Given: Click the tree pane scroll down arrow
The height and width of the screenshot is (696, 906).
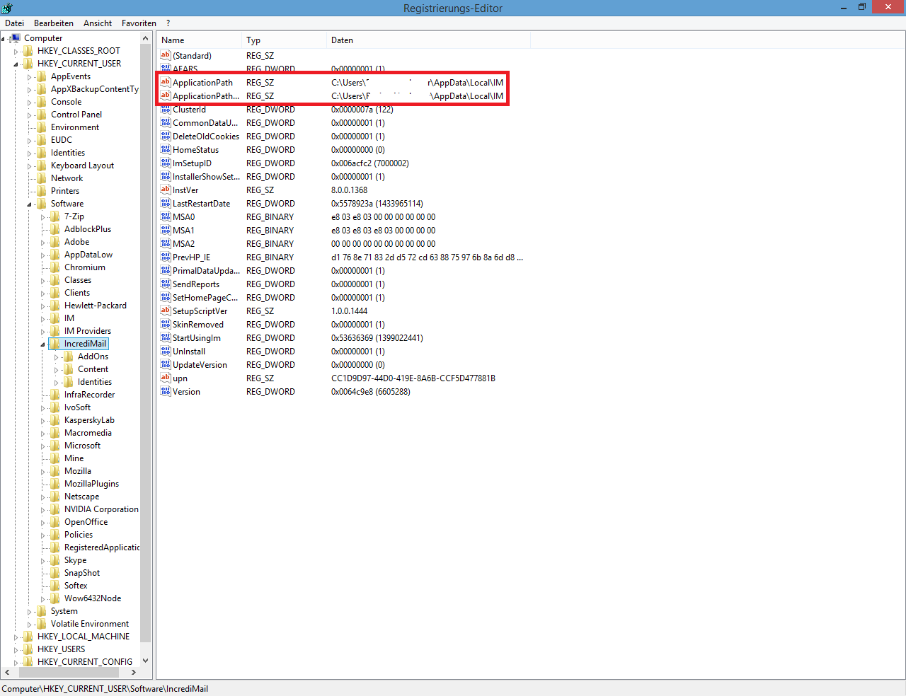Looking at the screenshot, I should [x=146, y=661].
